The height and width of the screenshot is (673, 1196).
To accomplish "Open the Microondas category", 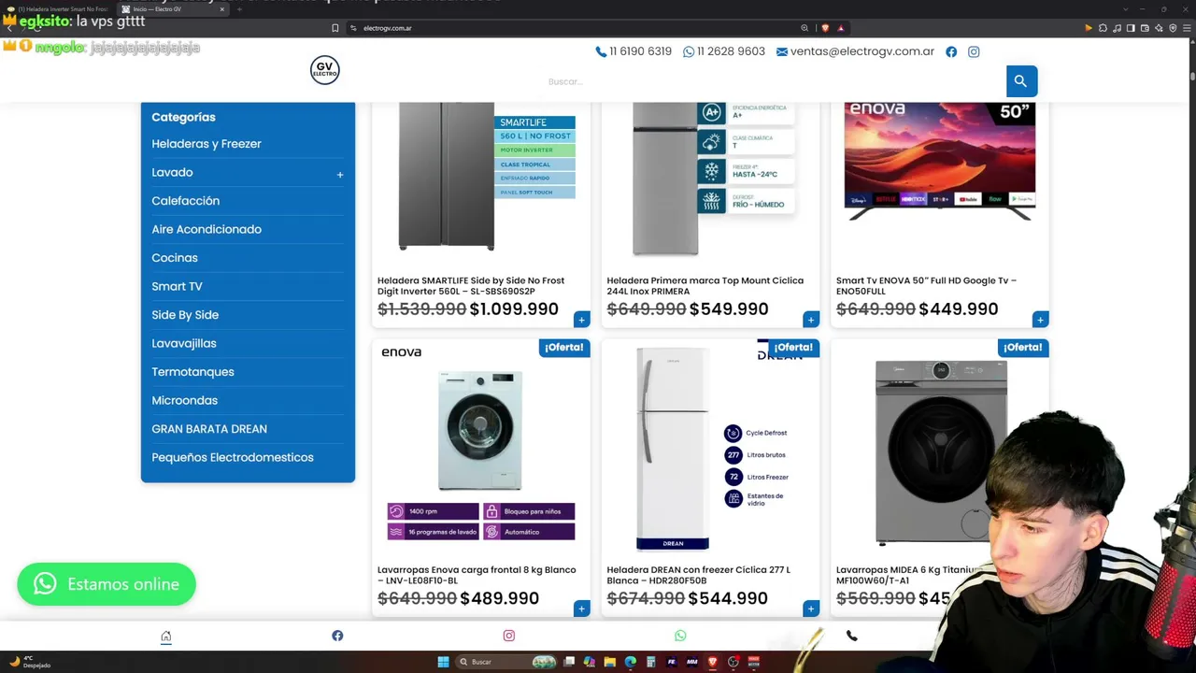I will (184, 400).
